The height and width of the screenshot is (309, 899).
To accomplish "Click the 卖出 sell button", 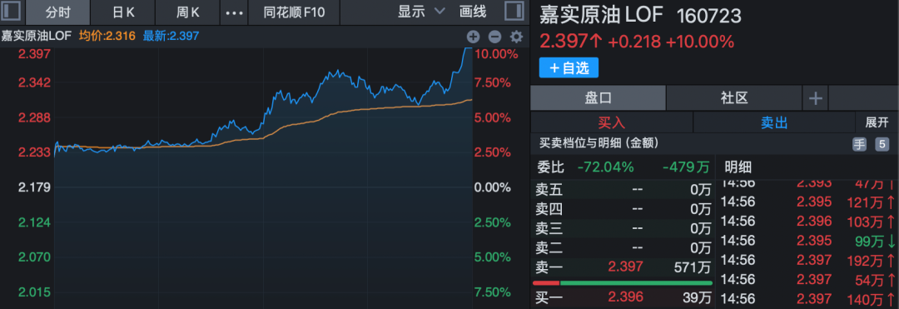I will point(774,122).
